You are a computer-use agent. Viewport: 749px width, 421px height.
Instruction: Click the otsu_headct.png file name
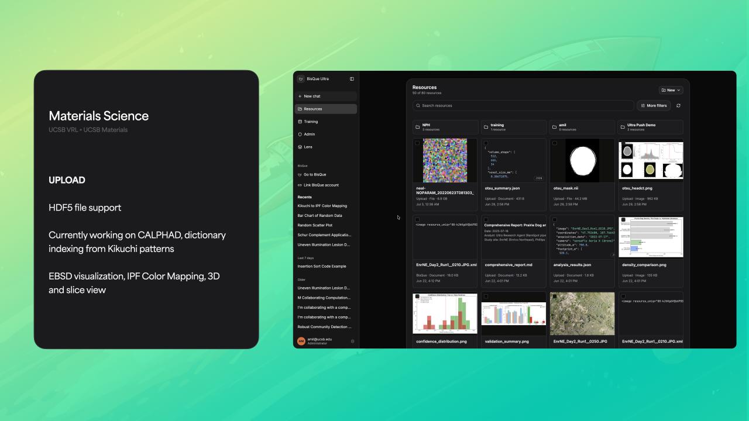point(637,188)
